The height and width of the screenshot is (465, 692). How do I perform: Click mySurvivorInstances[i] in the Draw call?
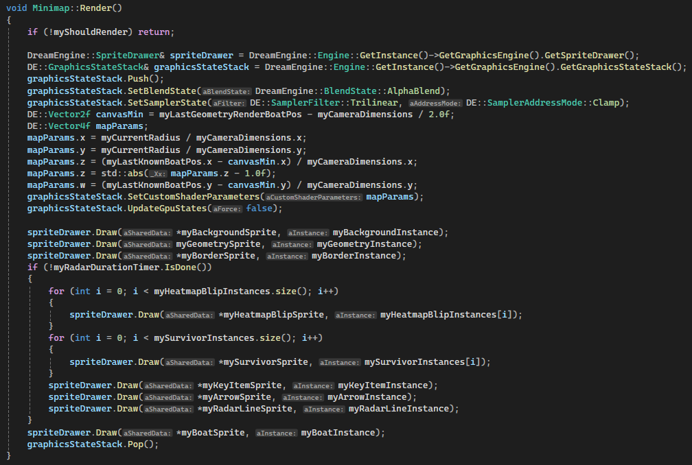[422, 362]
